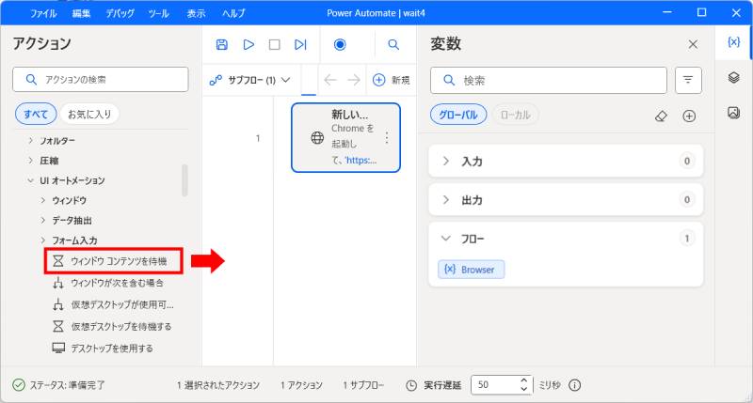Close the 変数 panel
This screenshot has height=403, width=753.
(x=693, y=44)
